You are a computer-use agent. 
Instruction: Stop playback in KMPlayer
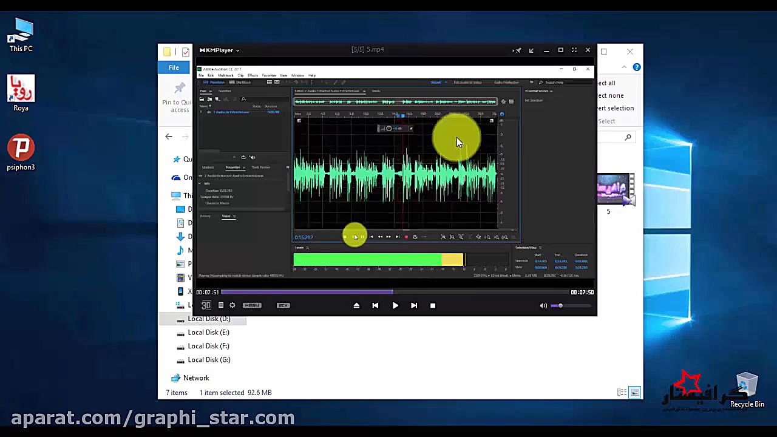tap(433, 305)
